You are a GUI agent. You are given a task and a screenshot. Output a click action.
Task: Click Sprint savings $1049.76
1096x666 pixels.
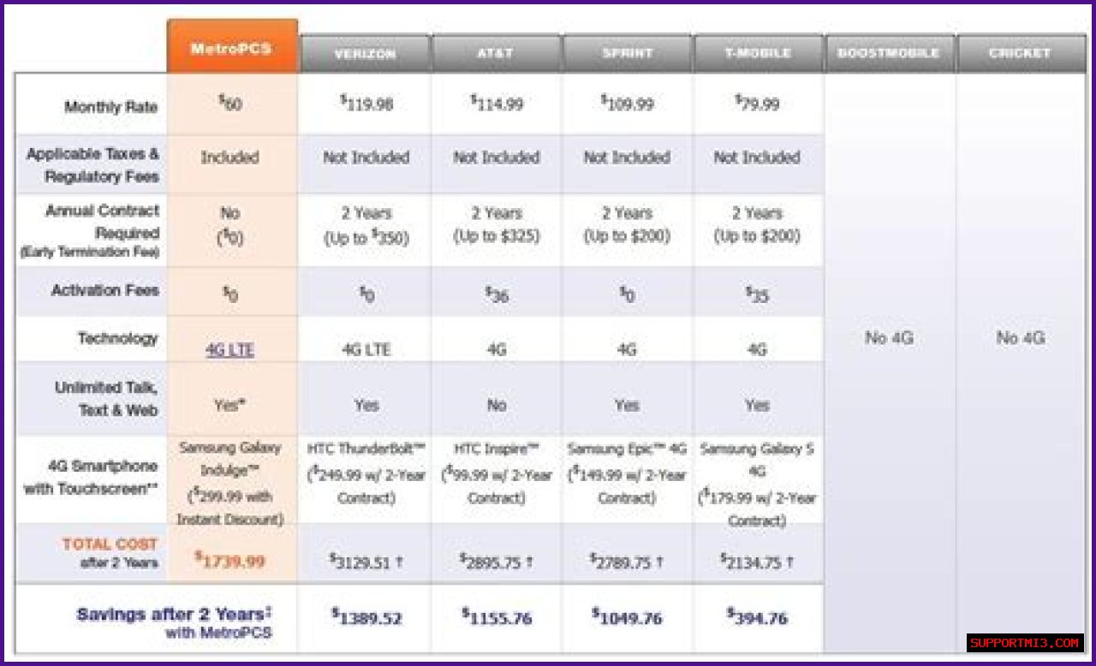(x=627, y=616)
